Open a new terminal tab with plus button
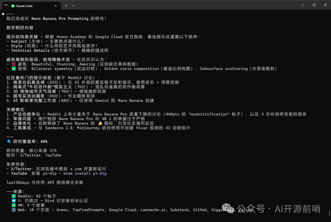 click(x=66, y=6)
